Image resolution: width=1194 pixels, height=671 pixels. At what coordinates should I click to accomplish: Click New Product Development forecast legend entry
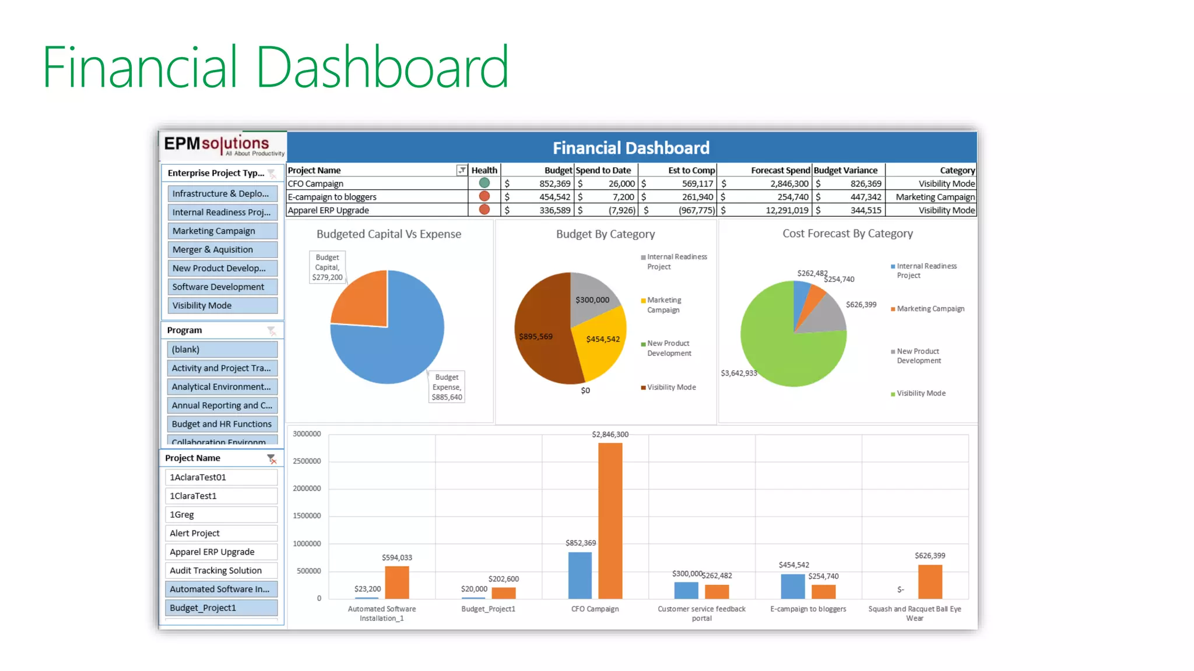pos(916,356)
